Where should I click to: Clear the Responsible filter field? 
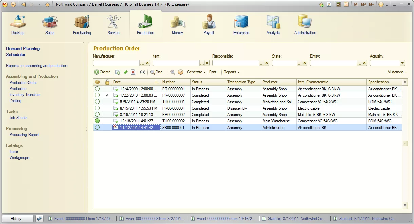[x=267, y=63]
